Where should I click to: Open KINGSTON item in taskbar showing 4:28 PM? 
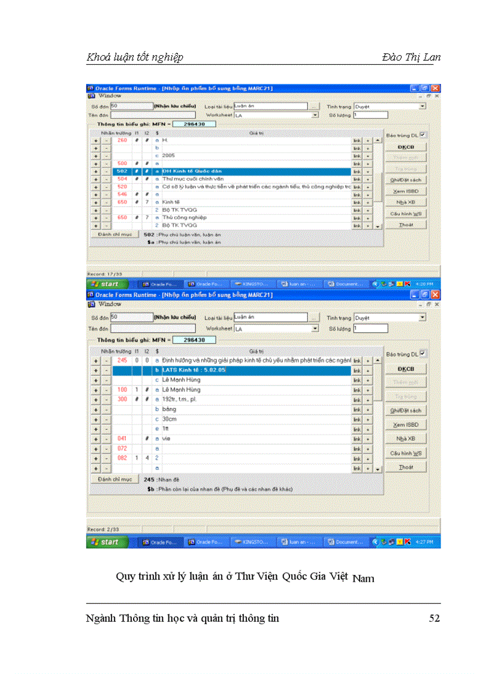[251, 284]
